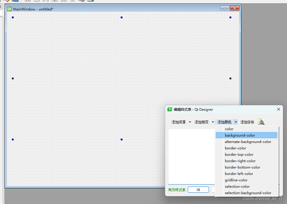Select 'selection-background-color' menu option
This screenshot has height=204, width=287.
(246, 193)
